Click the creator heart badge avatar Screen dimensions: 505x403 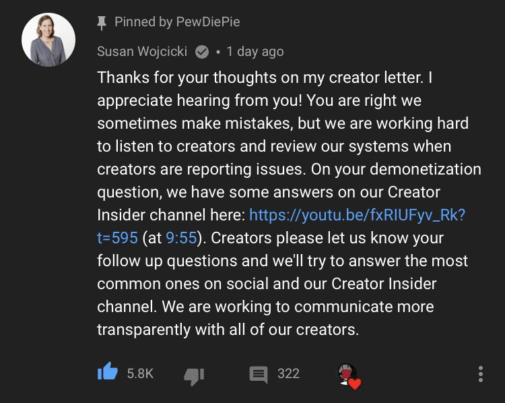click(x=347, y=374)
